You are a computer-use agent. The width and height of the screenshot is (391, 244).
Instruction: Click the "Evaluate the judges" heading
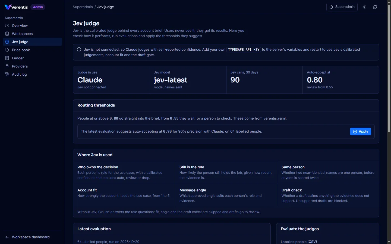pos(300,229)
